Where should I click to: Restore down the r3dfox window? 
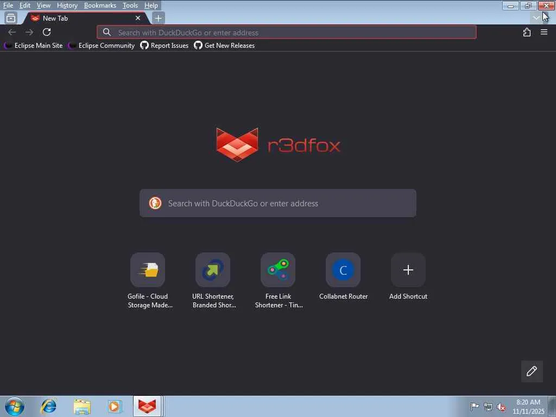pyautogui.click(x=528, y=5)
